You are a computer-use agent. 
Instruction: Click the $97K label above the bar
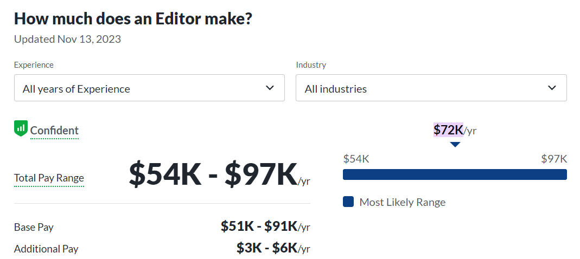[x=553, y=159]
